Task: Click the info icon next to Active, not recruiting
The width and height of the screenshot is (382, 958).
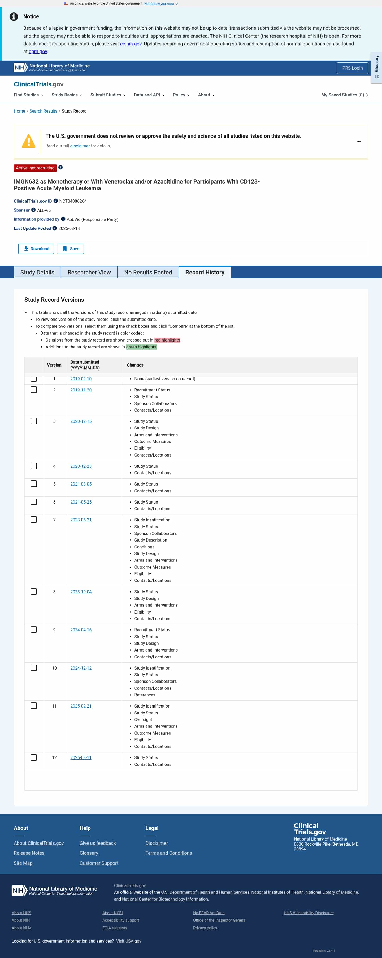Action: point(60,168)
